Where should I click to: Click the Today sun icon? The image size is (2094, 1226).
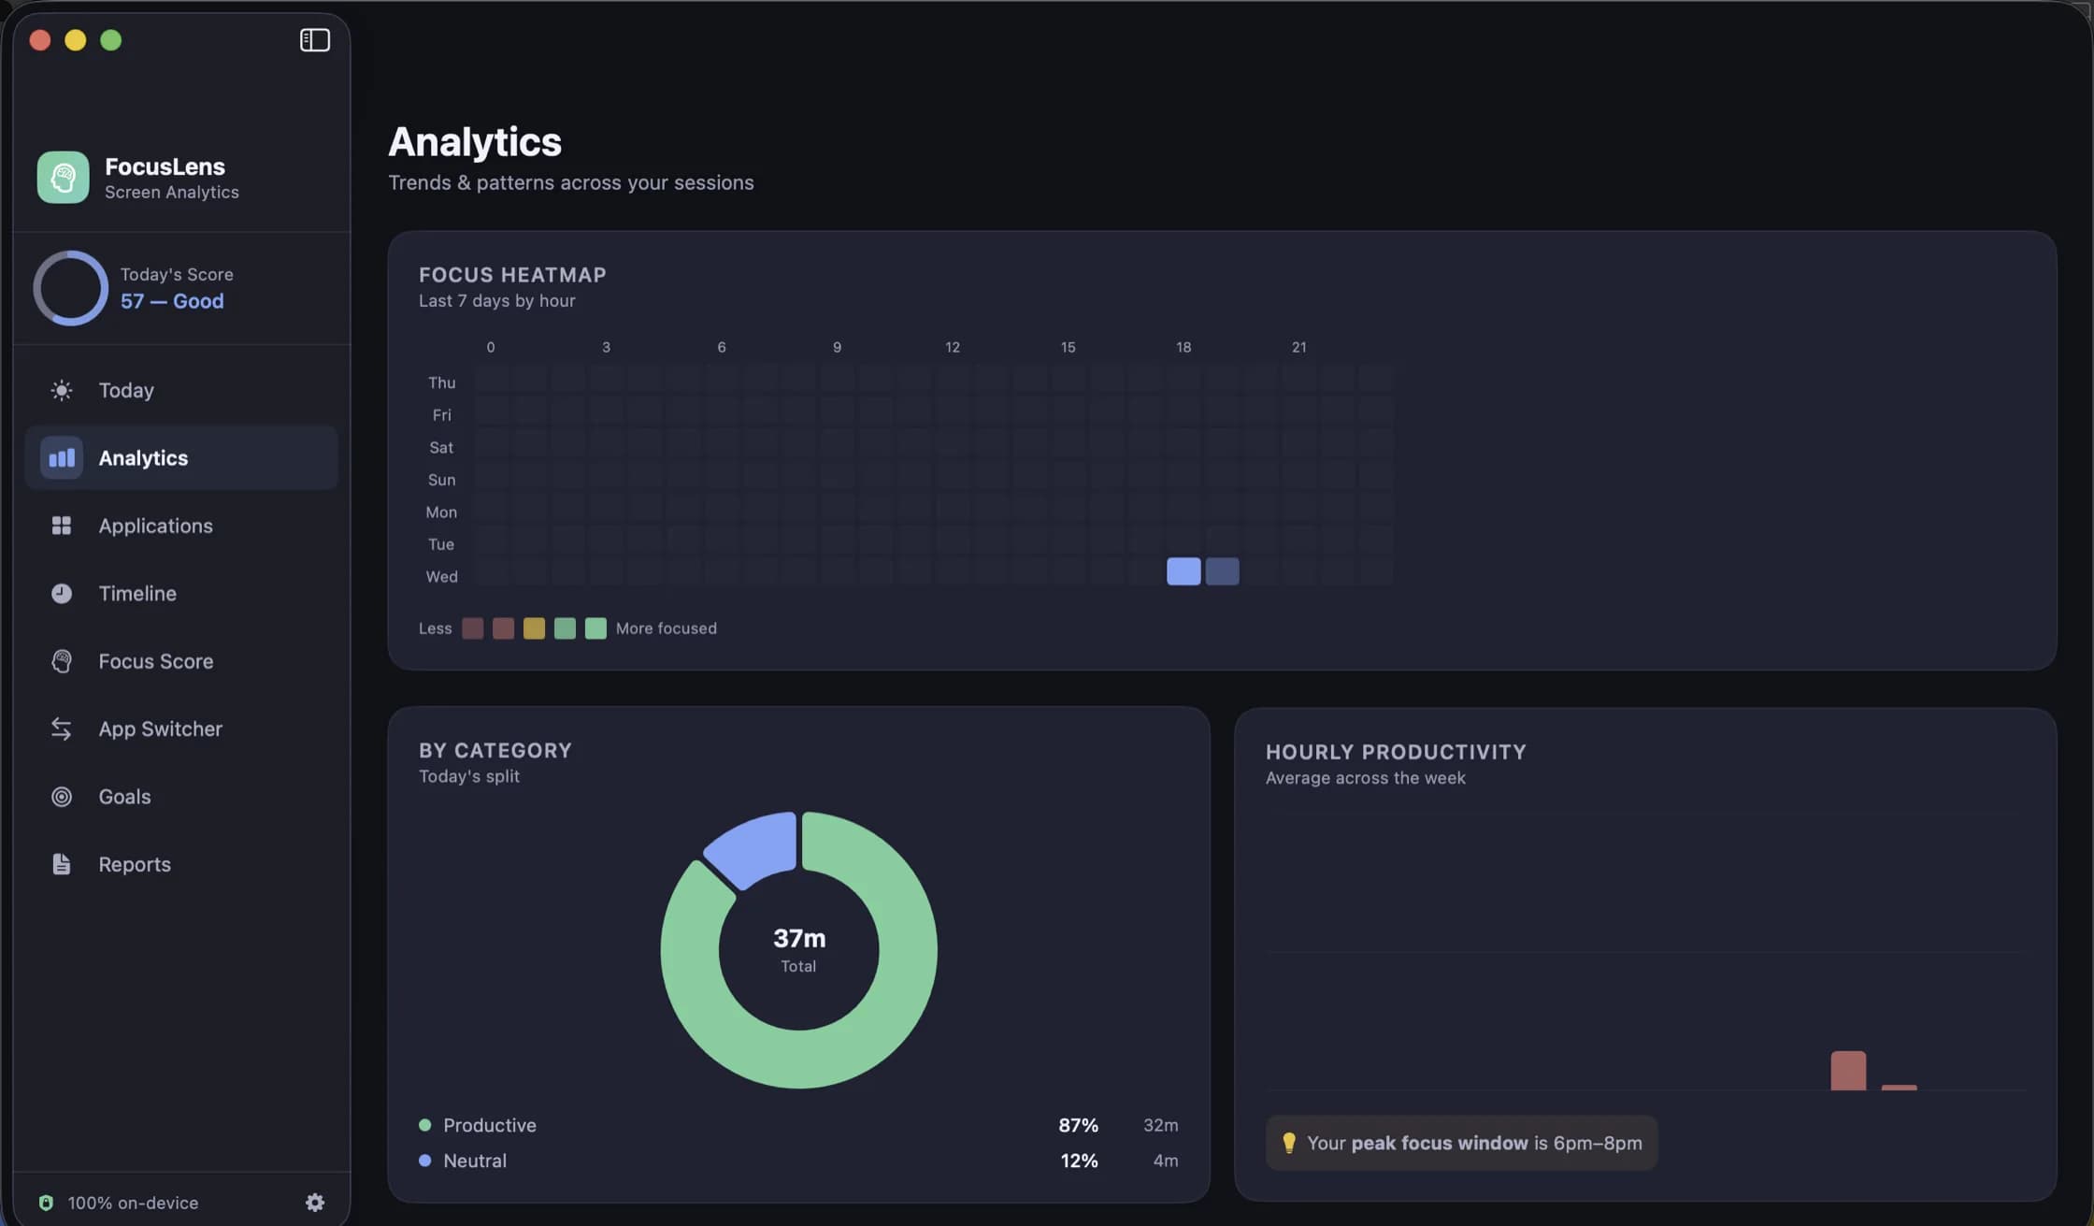(62, 390)
